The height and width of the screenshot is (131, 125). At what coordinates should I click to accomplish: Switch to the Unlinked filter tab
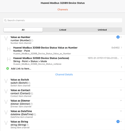click(102, 30)
